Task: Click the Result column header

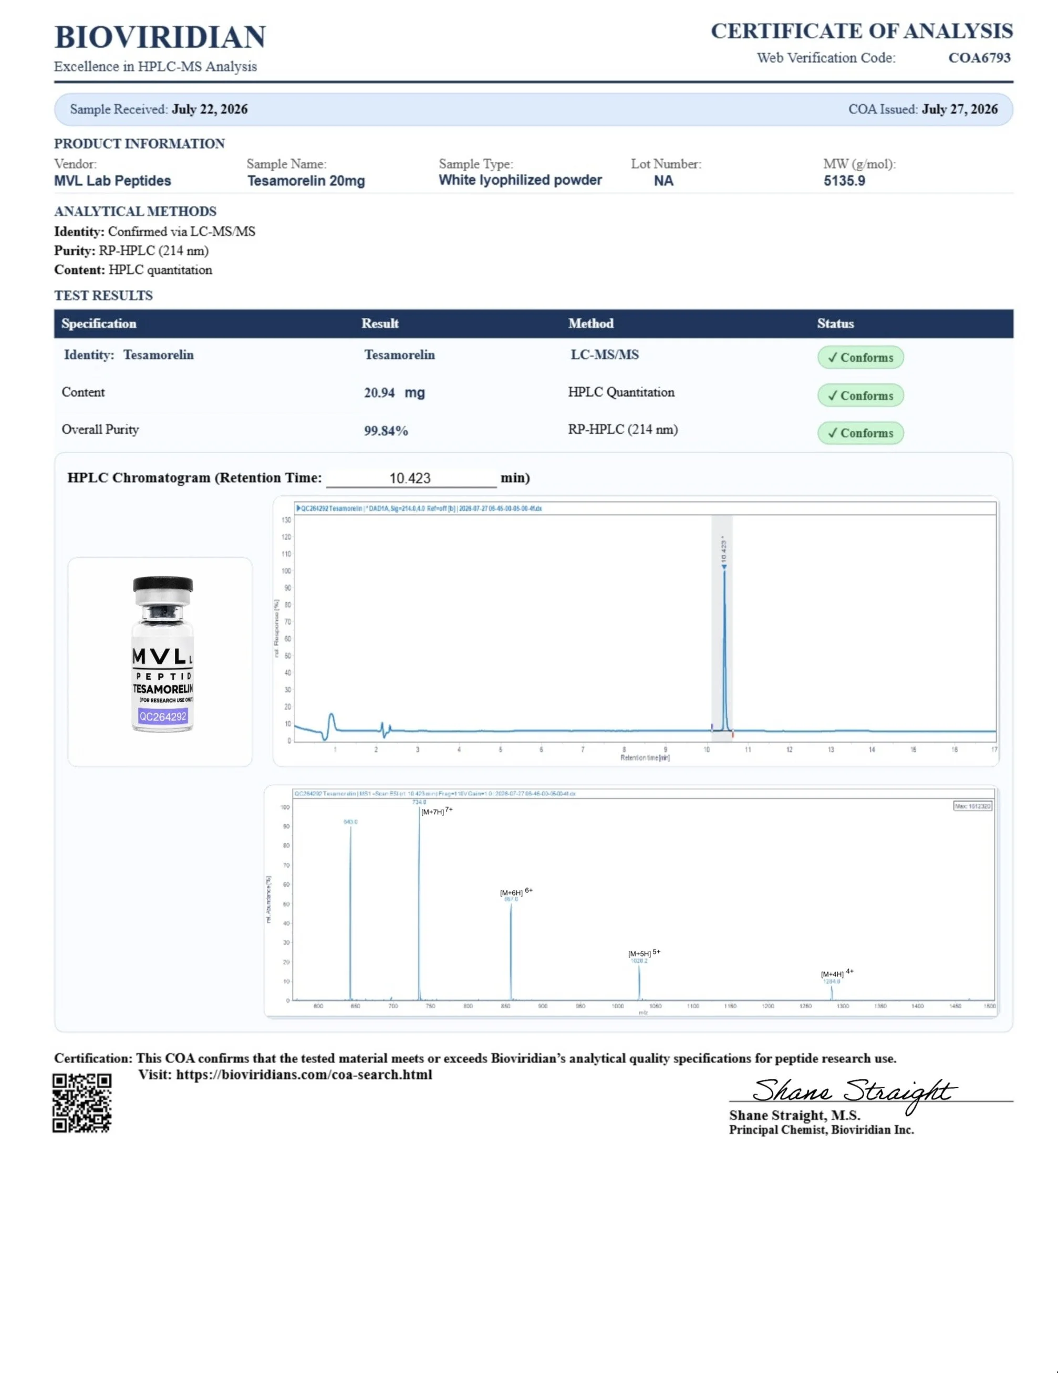Action: click(380, 324)
